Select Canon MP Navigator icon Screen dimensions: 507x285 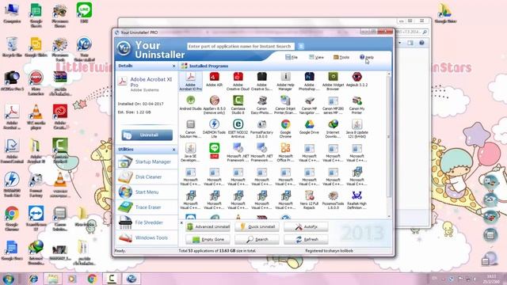309,105
